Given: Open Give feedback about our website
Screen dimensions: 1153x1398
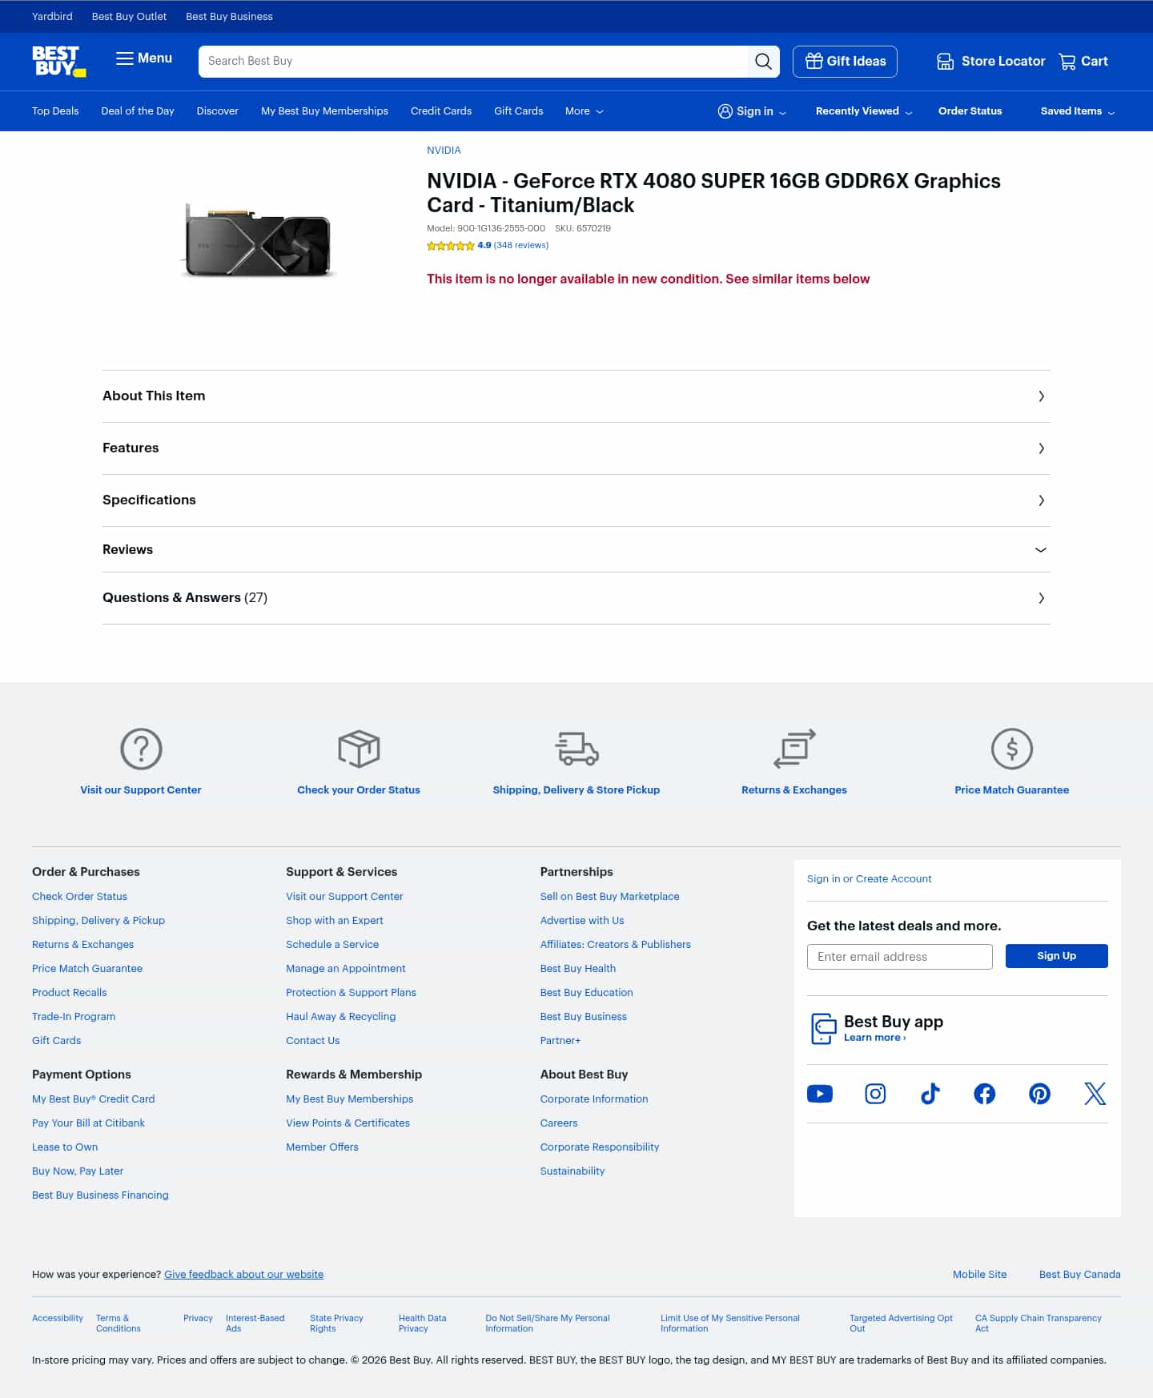Looking at the screenshot, I should coord(243,1275).
